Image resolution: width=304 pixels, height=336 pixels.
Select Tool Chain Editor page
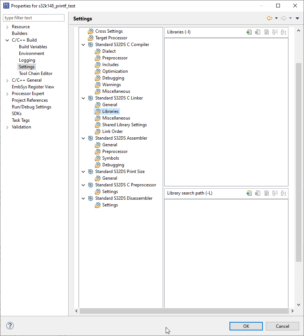tap(36, 74)
